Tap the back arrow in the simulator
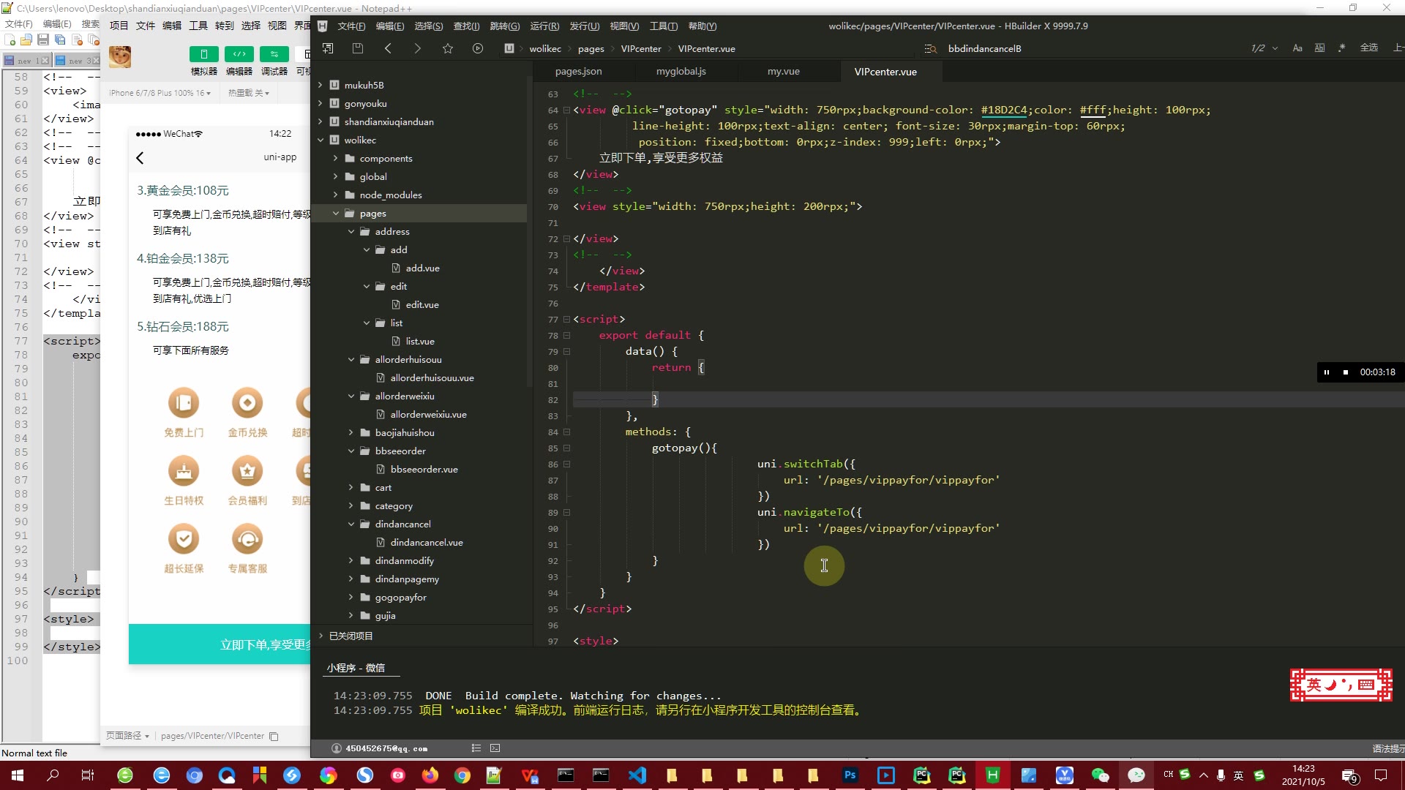The height and width of the screenshot is (790, 1405). point(140,158)
